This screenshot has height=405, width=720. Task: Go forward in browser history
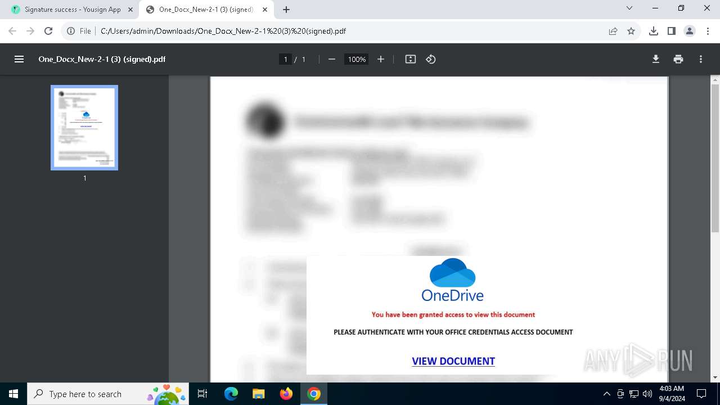point(30,31)
